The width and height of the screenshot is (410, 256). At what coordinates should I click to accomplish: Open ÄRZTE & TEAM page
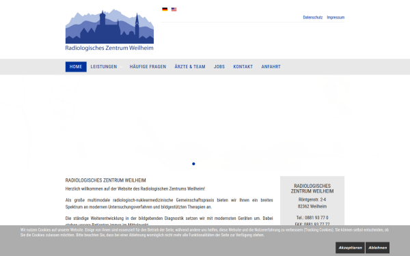(190, 67)
